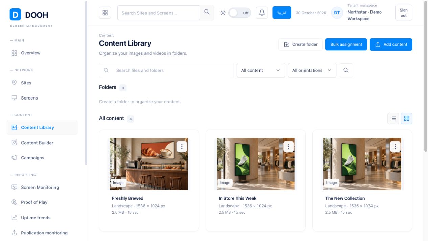Image resolution: width=428 pixels, height=241 pixels.
Task: Click the Bulk assignment button
Action: click(x=346, y=44)
